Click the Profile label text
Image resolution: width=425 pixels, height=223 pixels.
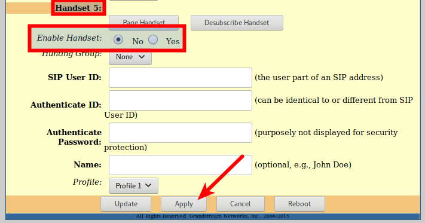pos(87,182)
